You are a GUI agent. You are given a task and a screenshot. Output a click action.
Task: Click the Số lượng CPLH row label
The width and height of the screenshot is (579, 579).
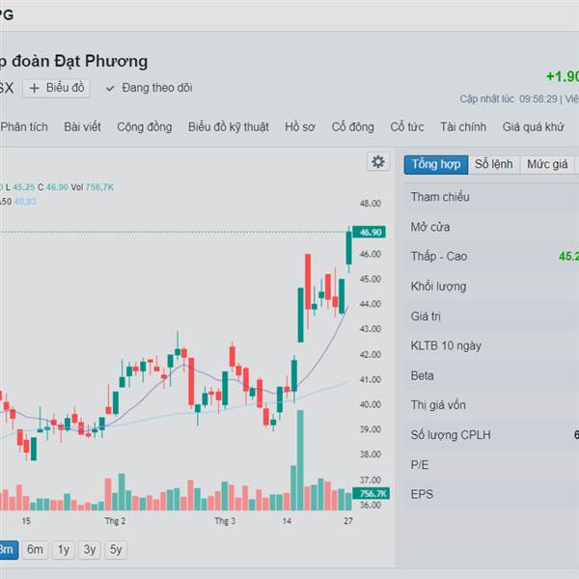tap(451, 435)
